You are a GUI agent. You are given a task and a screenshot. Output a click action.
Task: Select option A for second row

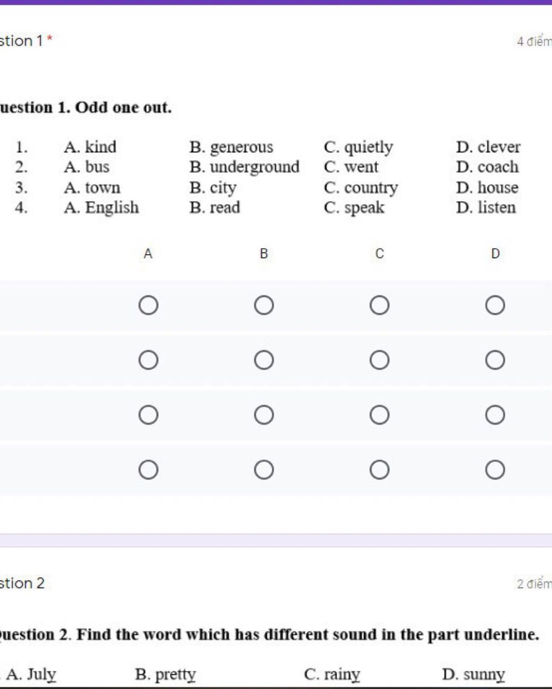148,360
